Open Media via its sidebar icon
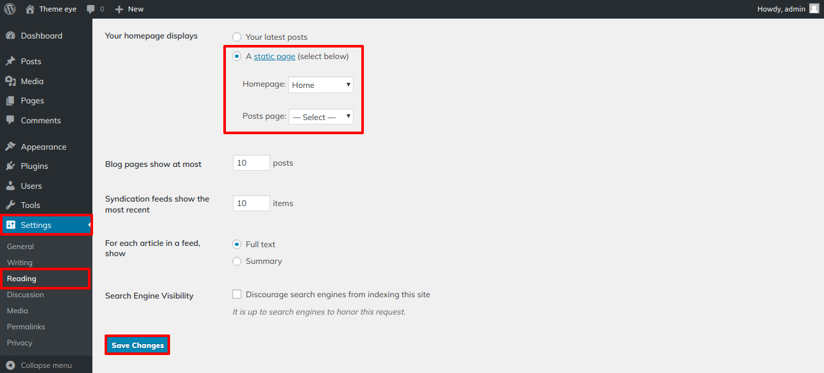This screenshot has height=373, width=824. pyautogui.click(x=10, y=82)
